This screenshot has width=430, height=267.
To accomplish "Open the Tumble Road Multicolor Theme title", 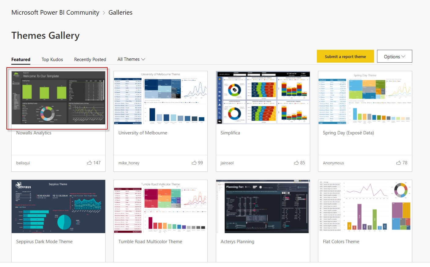I will (x=150, y=242).
